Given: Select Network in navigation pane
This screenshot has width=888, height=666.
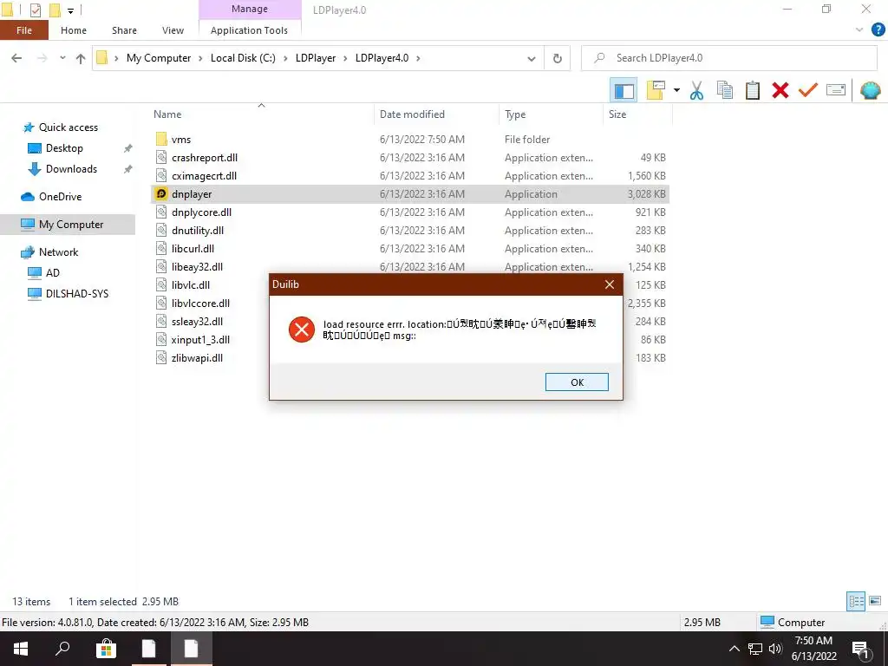Looking at the screenshot, I should [x=58, y=252].
